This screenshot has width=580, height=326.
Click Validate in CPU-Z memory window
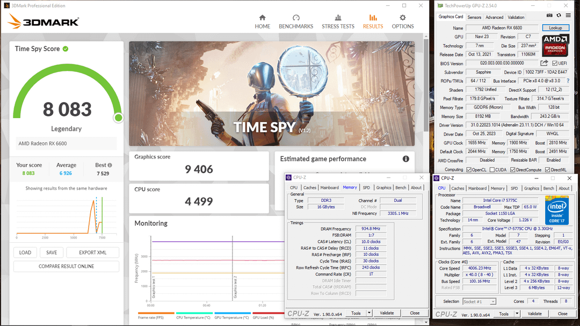[387, 313]
